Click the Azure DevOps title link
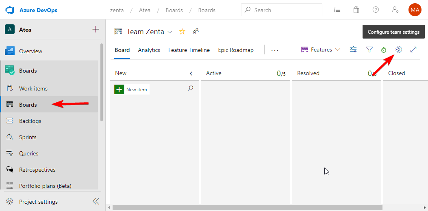 [x=39, y=11]
